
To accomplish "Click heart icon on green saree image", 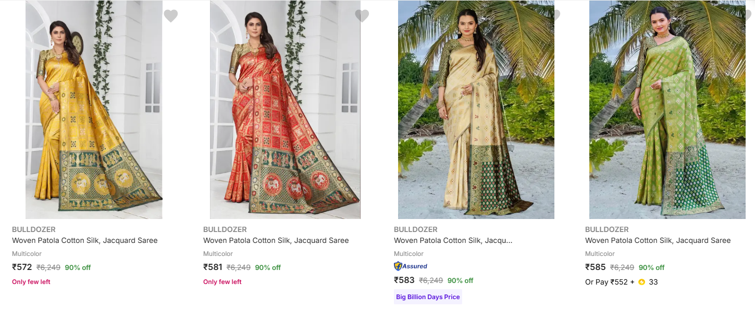I will click(x=748, y=16).
